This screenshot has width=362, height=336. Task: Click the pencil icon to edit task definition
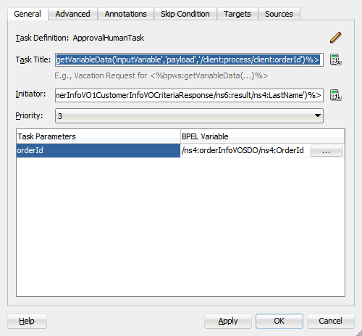(x=336, y=38)
